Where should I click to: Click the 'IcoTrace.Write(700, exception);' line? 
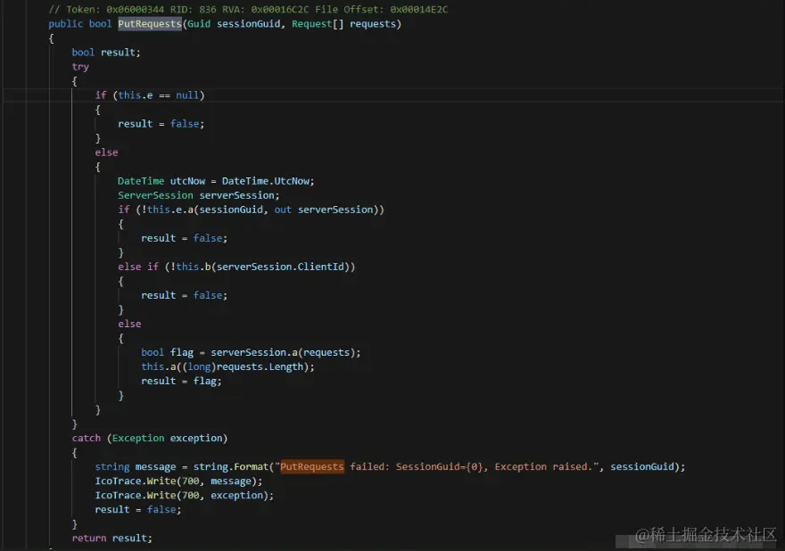coord(185,496)
